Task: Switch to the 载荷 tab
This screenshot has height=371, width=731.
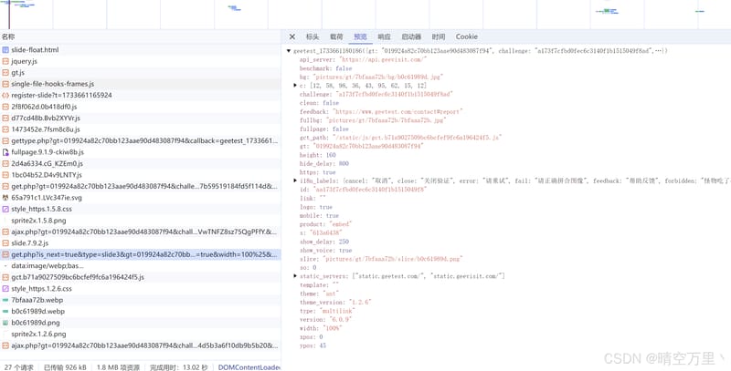Action: point(336,36)
